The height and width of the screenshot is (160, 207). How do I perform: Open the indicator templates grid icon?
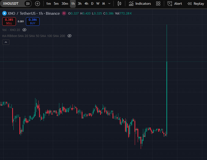[158, 4]
